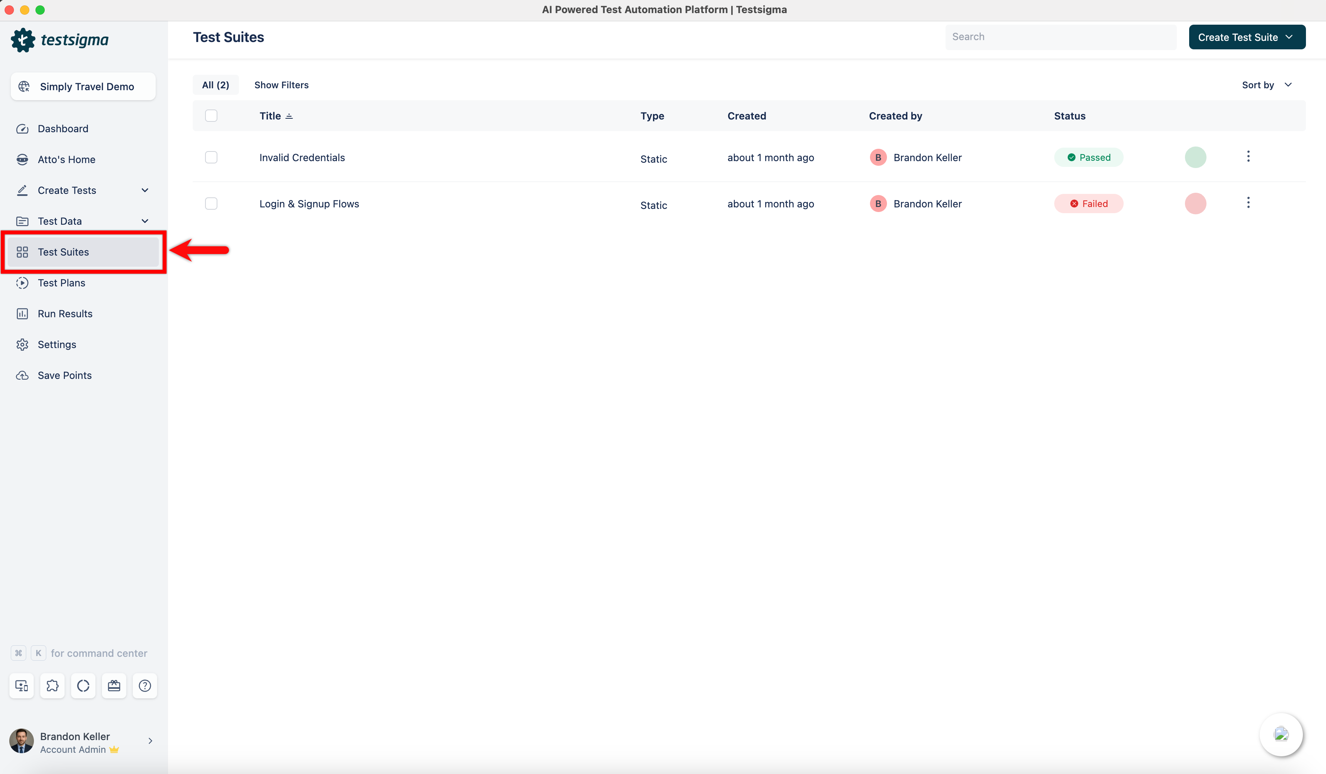1326x774 pixels.
Task: Open the Help question mark icon
Action: pos(145,686)
